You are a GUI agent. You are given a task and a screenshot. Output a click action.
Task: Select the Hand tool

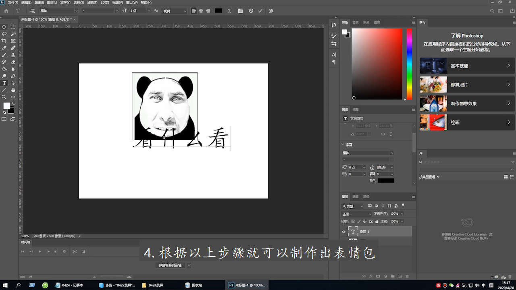click(x=13, y=90)
